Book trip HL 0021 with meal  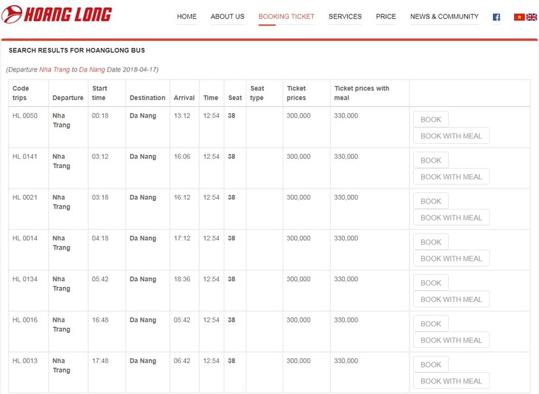(452, 217)
